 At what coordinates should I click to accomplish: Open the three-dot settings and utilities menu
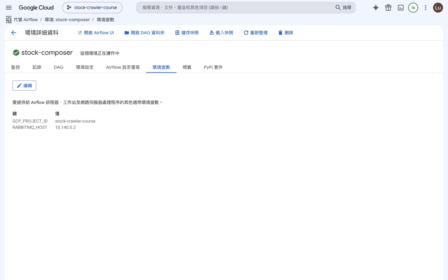[426, 8]
